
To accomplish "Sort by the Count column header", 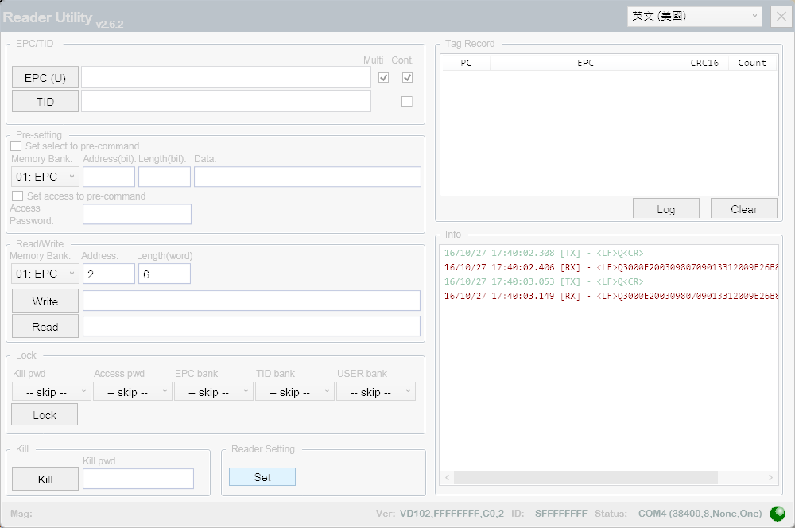I will click(x=752, y=63).
